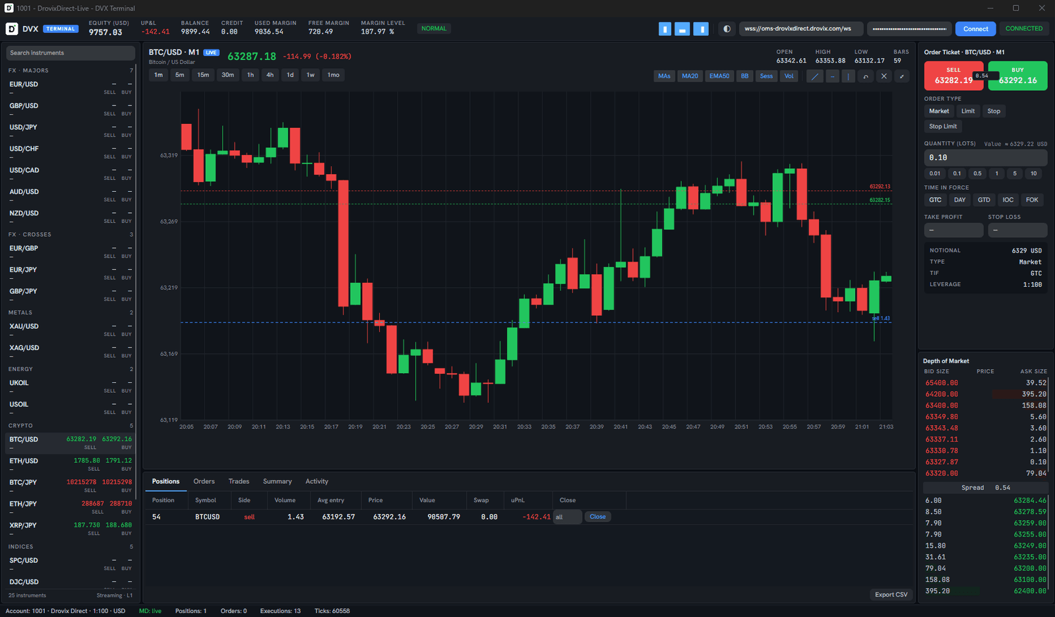Click the red SELL 63282.19 button
1055x617 pixels.
click(x=953, y=76)
